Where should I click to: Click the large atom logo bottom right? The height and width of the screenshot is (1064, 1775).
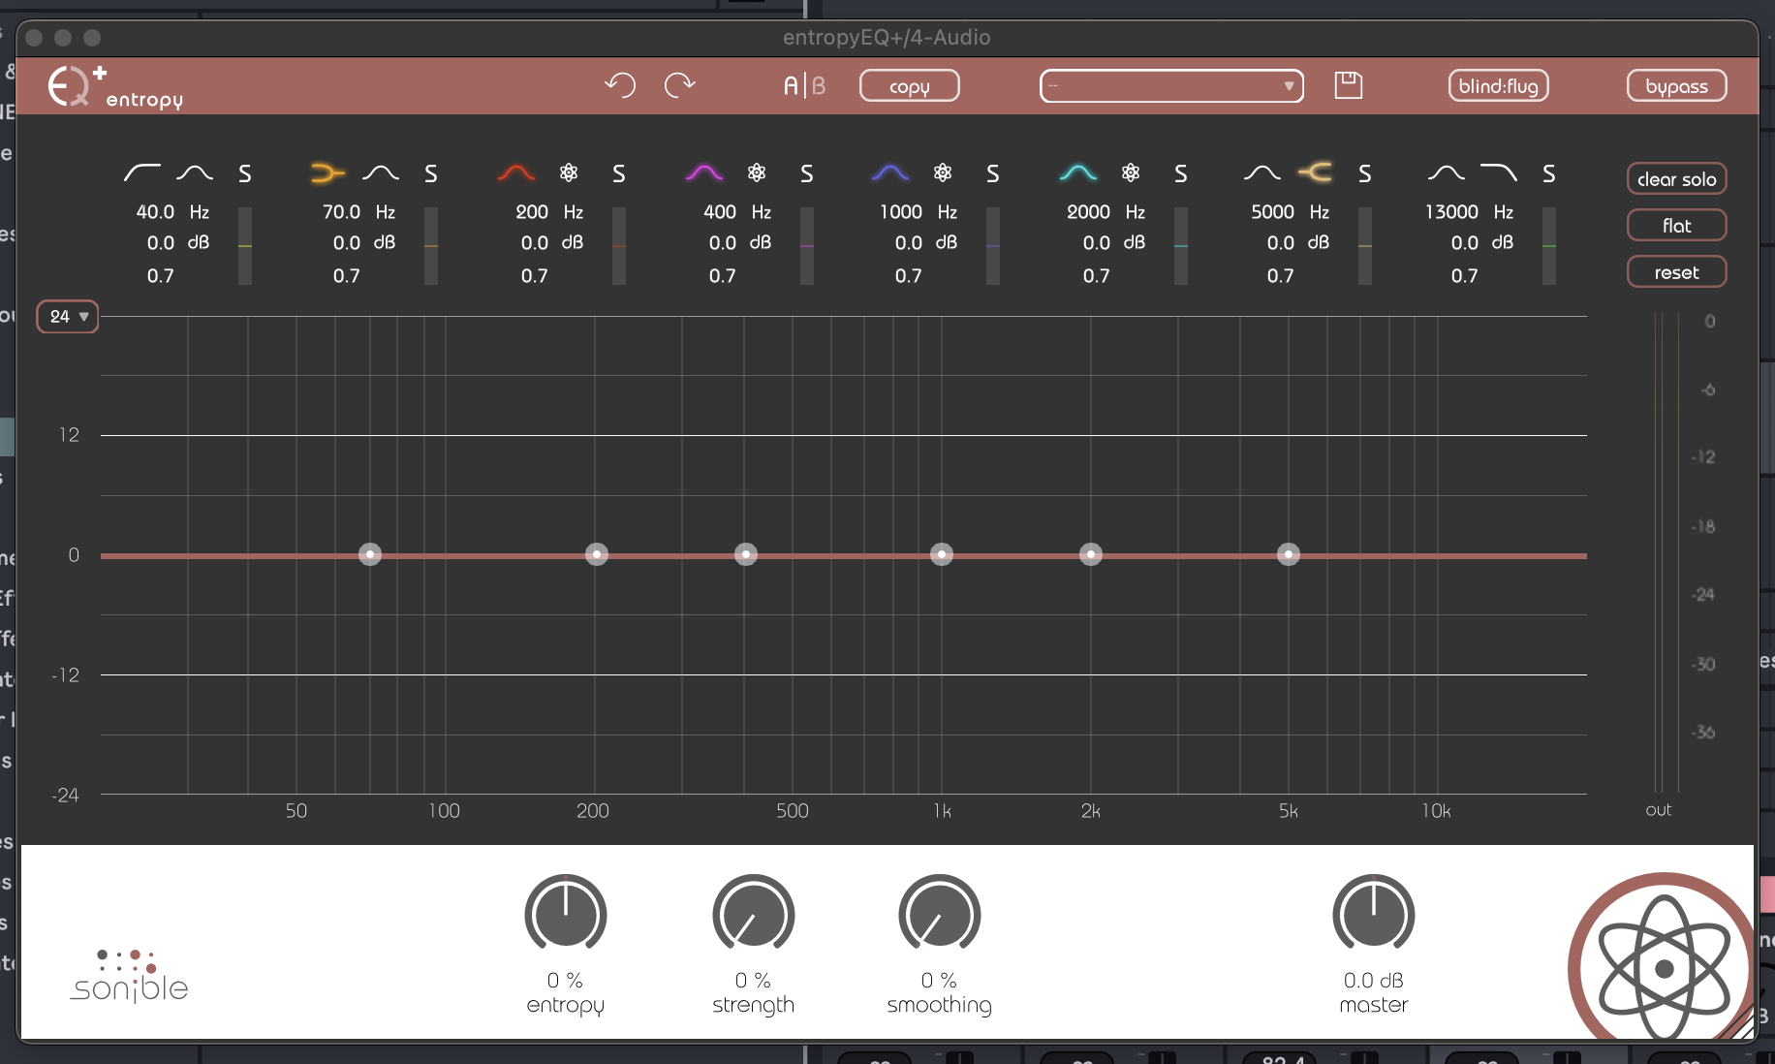click(x=1663, y=966)
